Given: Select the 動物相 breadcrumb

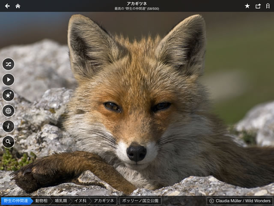Looking at the screenshot, I should pyautogui.click(x=42, y=201).
